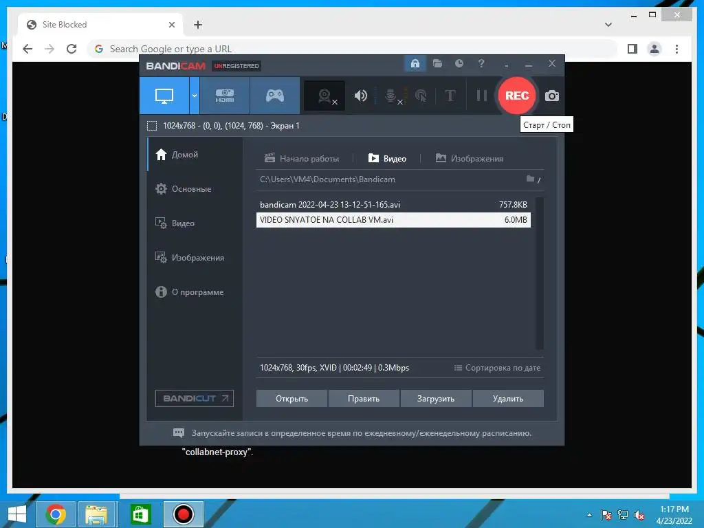The image size is (704, 528).
Task: Open Chrome three-dot menu
Action: tap(676, 49)
